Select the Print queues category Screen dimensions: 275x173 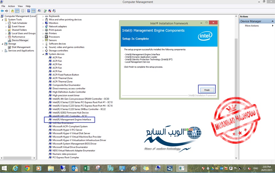(55, 30)
